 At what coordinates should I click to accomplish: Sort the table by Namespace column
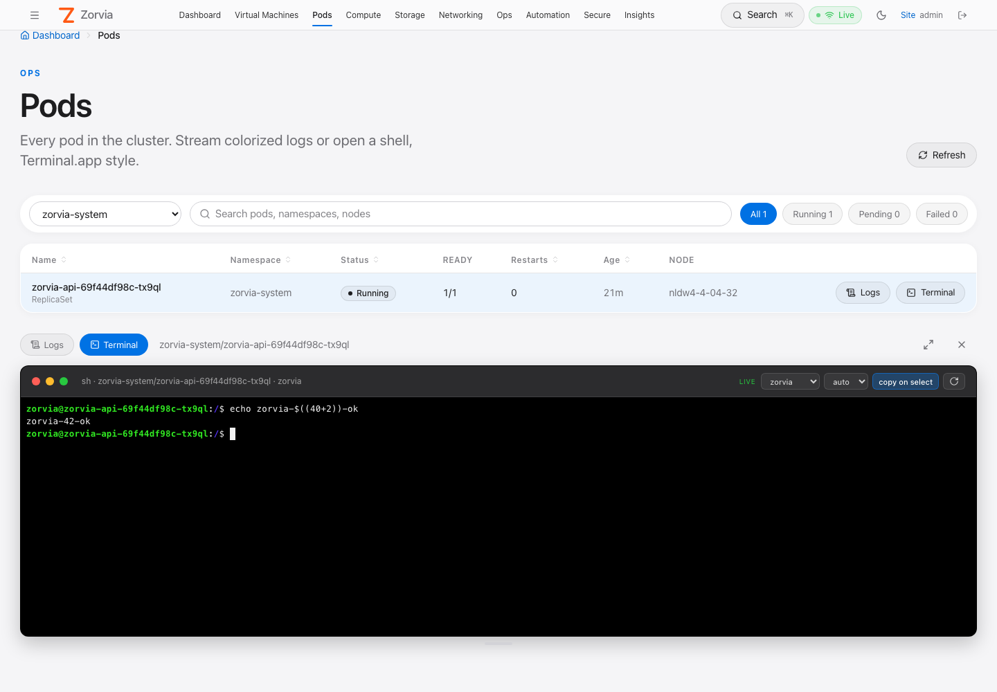pyautogui.click(x=260, y=260)
